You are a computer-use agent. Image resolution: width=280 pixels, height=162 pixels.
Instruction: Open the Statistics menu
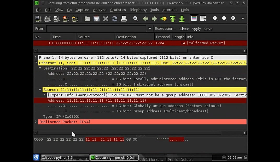(118, 10)
